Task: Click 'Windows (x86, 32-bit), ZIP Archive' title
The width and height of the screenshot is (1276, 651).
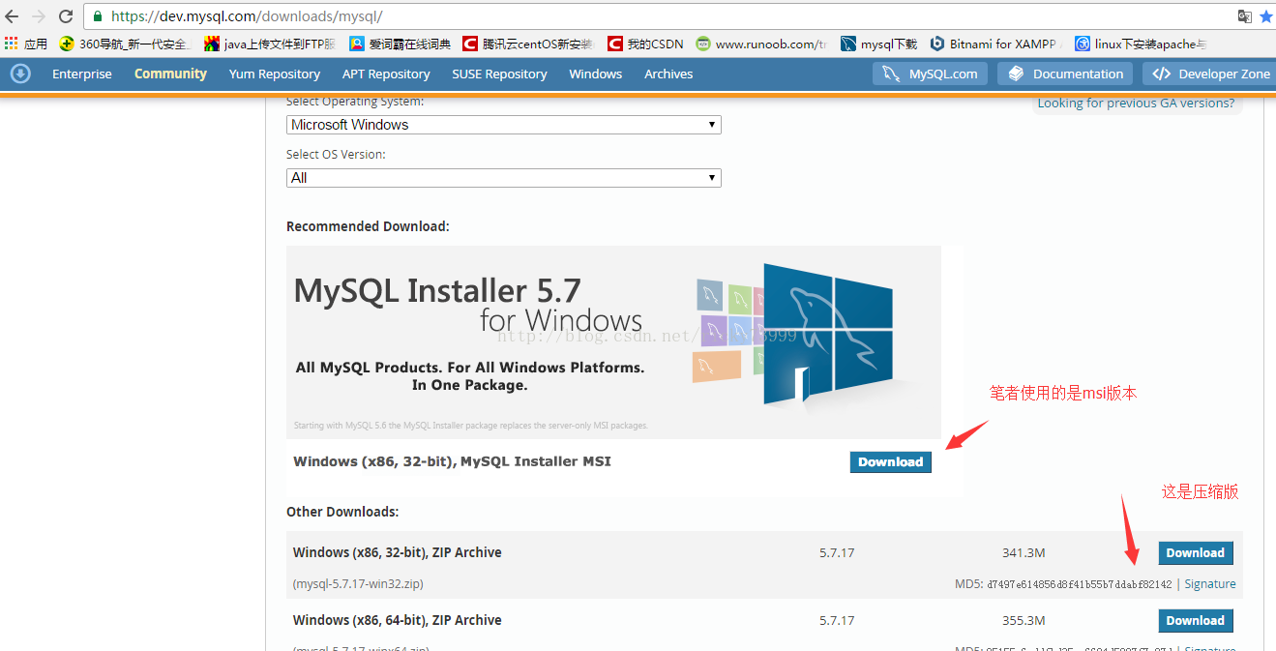Action: [x=398, y=552]
